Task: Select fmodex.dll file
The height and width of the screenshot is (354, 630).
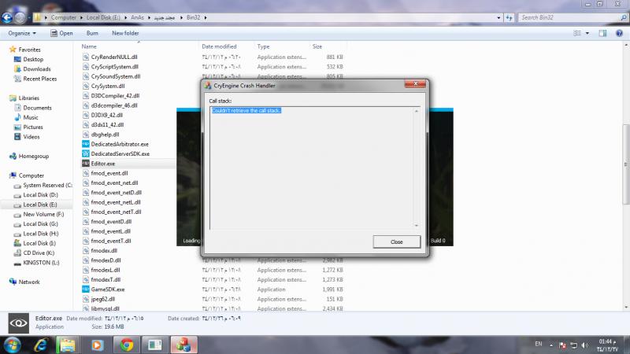Action: (104, 250)
